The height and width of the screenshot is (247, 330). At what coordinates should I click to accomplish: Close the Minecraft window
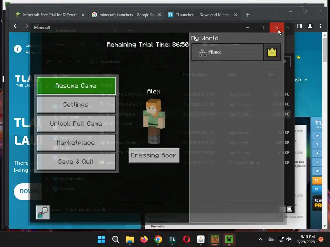click(277, 28)
